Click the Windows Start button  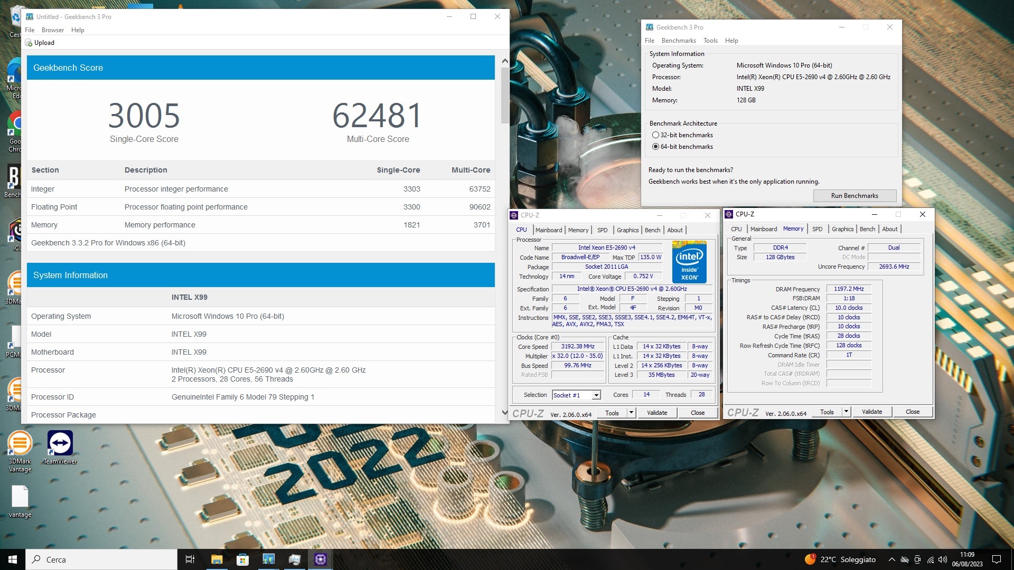click(13, 559)
